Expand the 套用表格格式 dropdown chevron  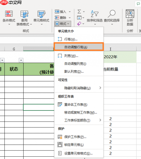point(31,24)
